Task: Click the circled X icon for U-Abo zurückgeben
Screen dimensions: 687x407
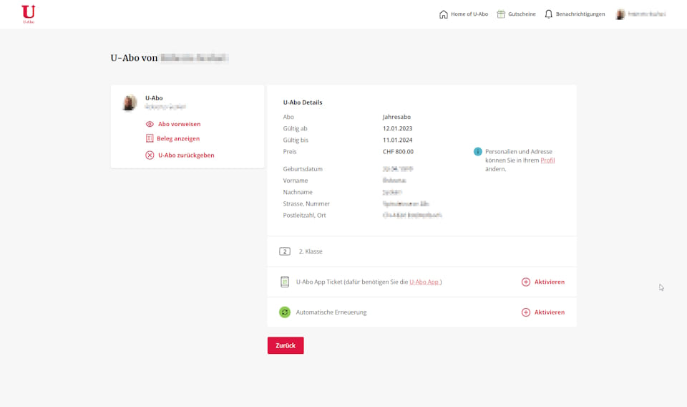Action: [150, 155]
